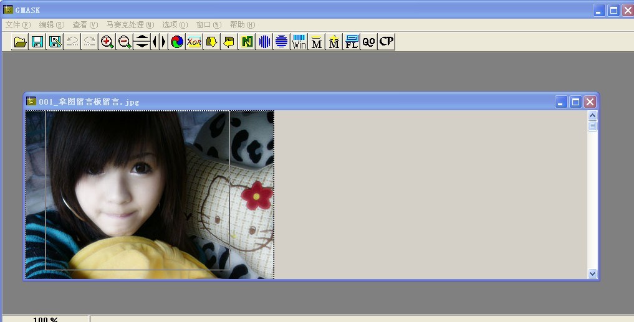Open the 马赛克处理(M) menu
The image size is (634, 322).
coord(130,25)
